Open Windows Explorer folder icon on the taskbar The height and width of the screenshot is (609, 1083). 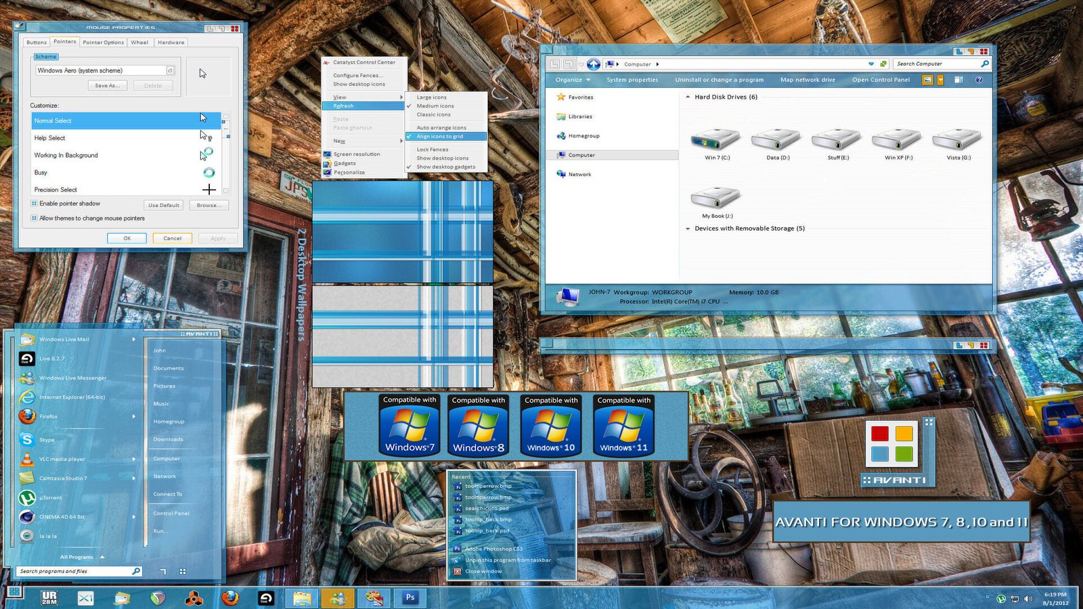302,597
